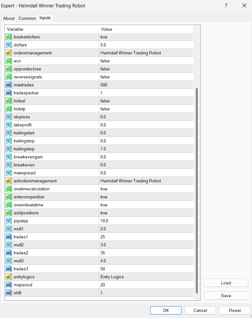Click the double icon beside stoploss
The width and height of the screenshot is (252, 318).
(9, 117)
